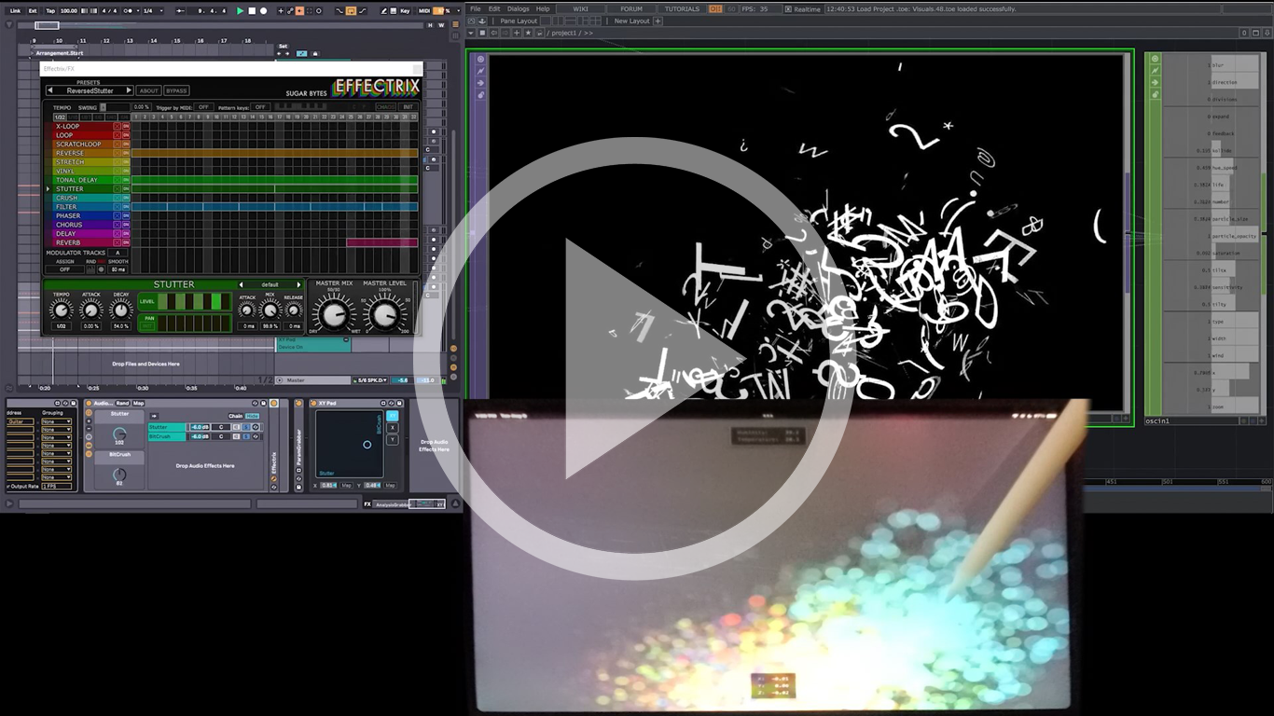This screenshot has width=1274, height=716.
Task: Play the video with the large overlay button
Action: pos(633,359)
